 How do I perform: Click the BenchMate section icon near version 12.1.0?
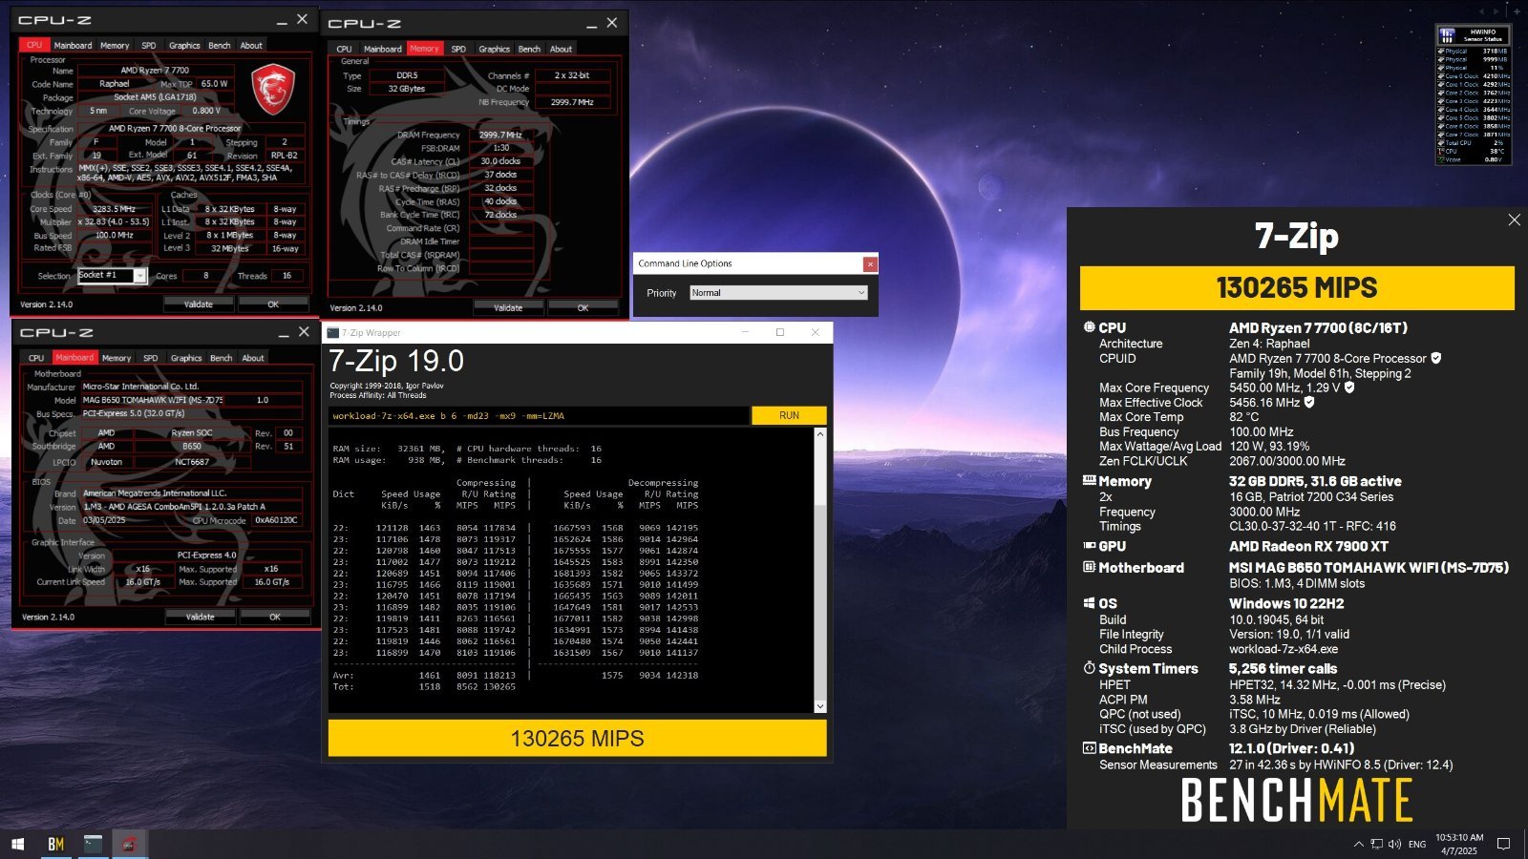(x=1089, y=748)
